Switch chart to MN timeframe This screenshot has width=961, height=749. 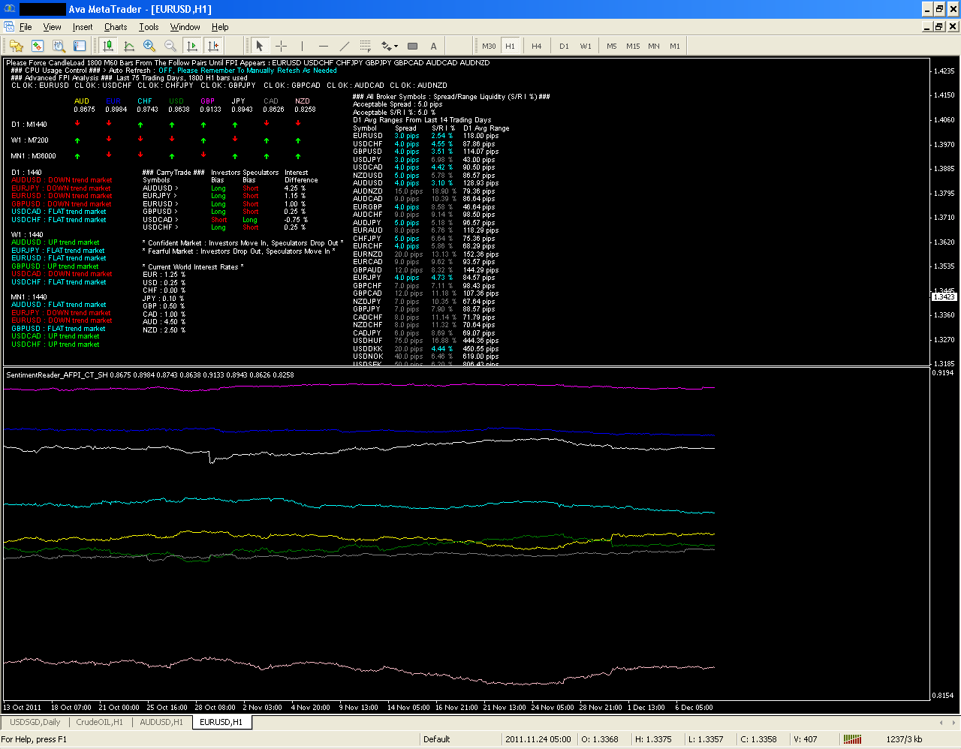pyautogui.click(x=654, y=46)
